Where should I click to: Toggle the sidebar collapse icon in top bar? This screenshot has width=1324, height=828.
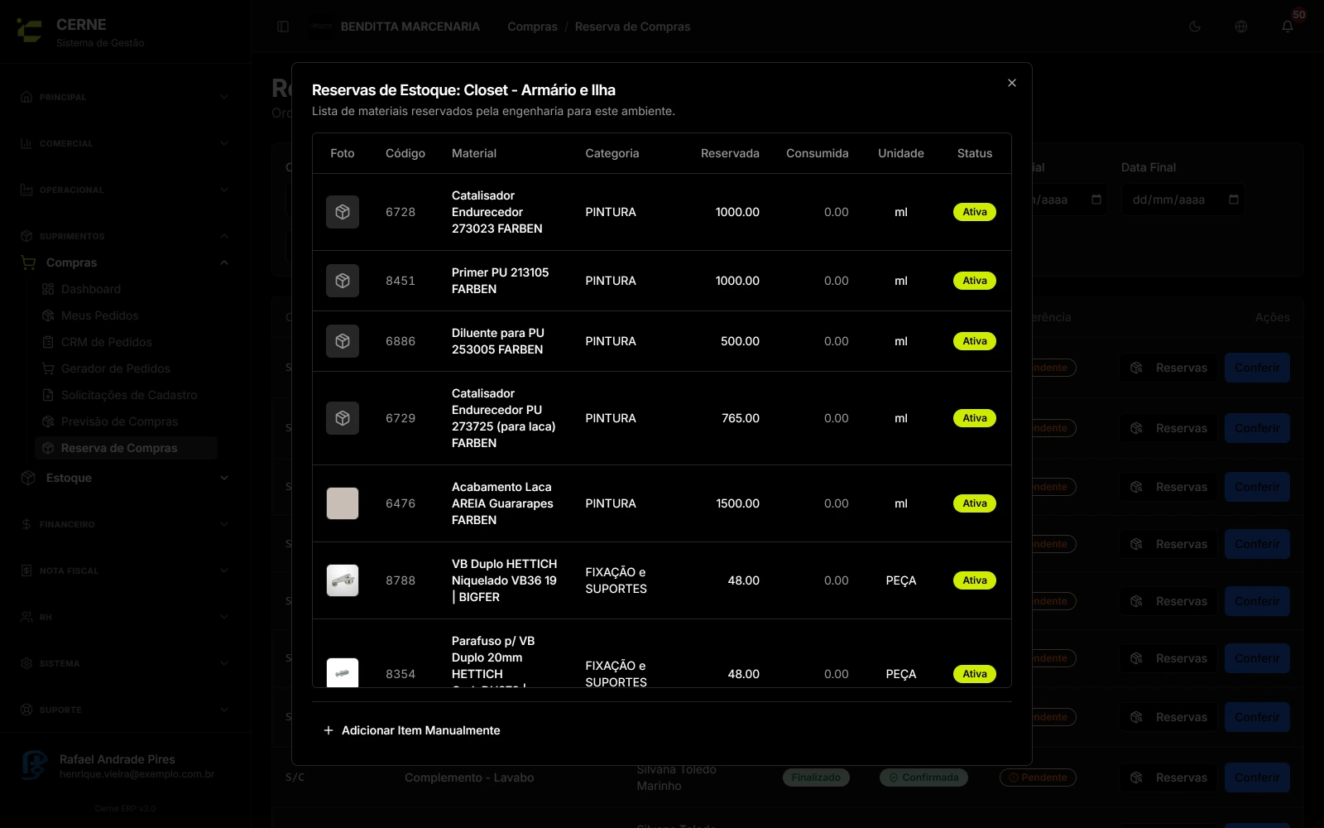[x=283, y=26]
